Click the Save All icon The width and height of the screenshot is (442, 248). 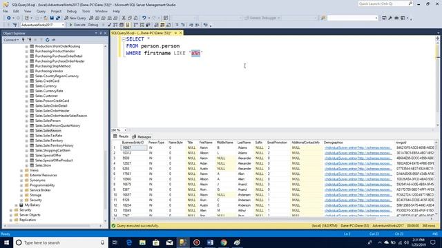[58, 18]
